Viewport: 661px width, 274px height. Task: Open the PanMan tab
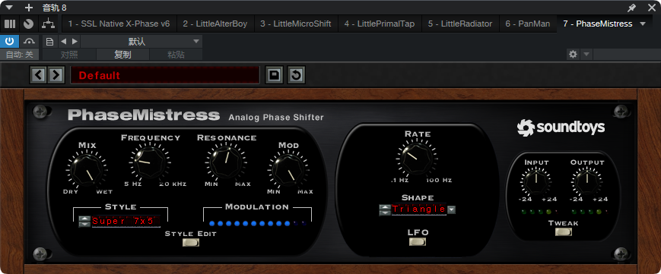click(528, 24)
